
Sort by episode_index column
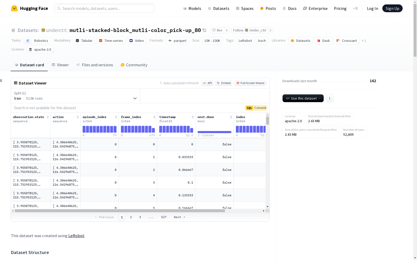[116, 117]
